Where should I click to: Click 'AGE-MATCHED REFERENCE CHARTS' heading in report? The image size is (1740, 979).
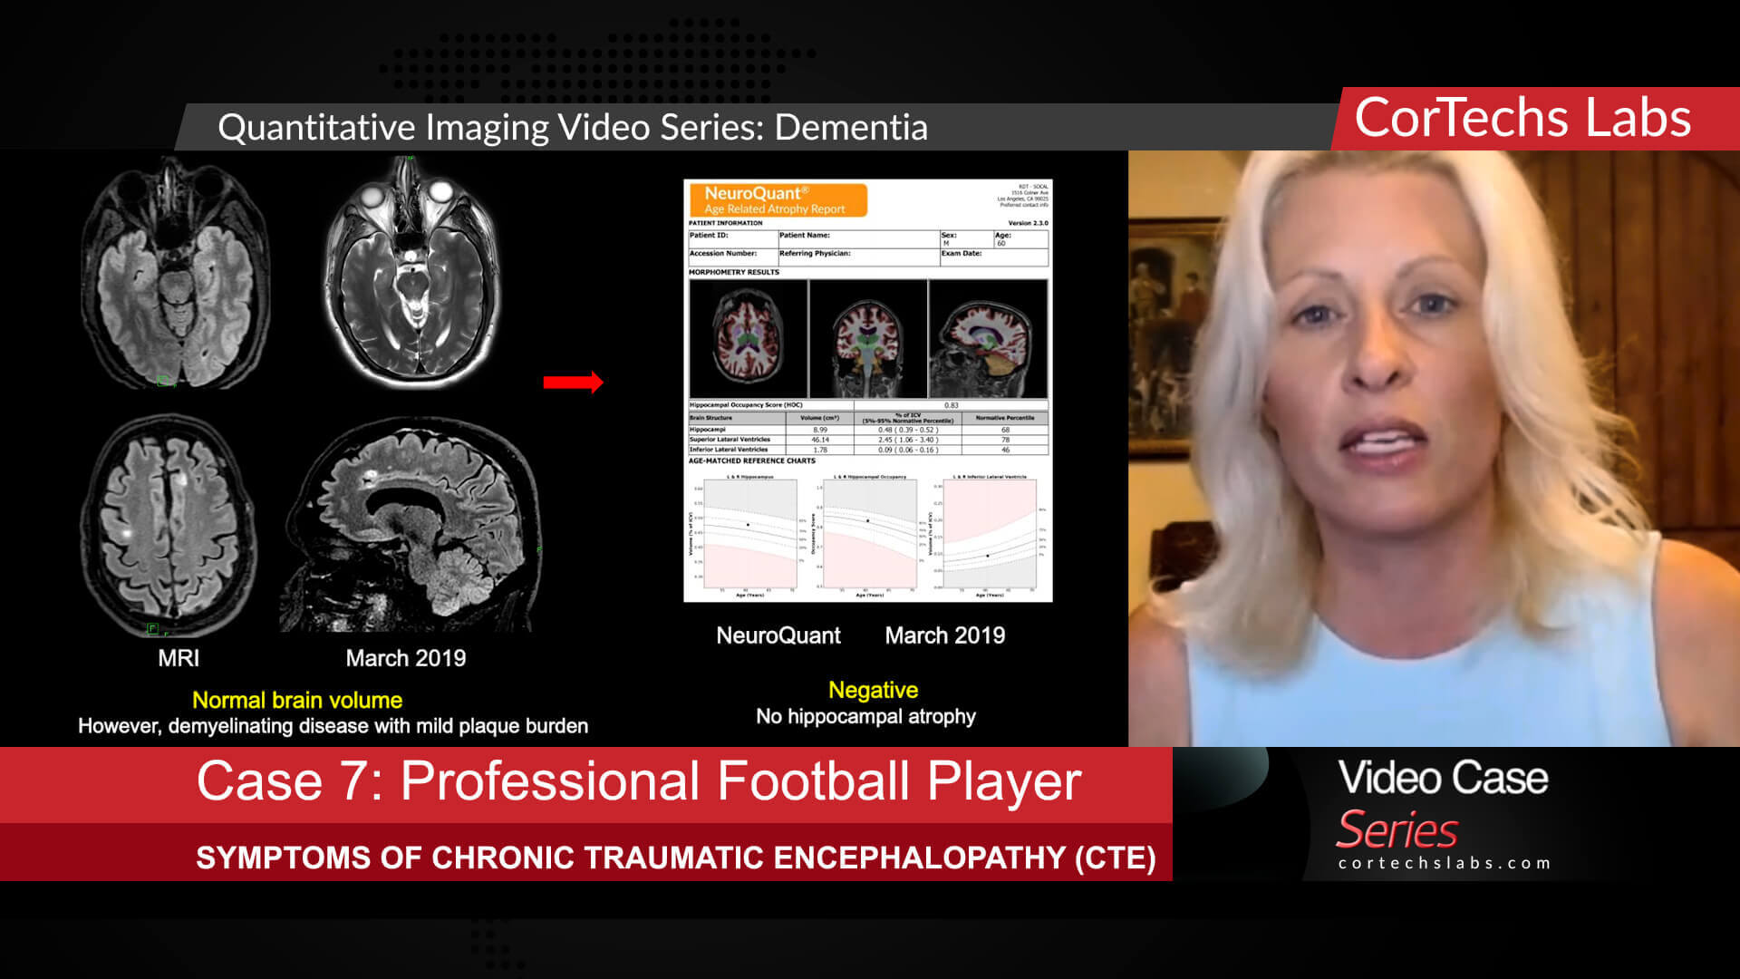pyautogui.click(x=752, y=460)
